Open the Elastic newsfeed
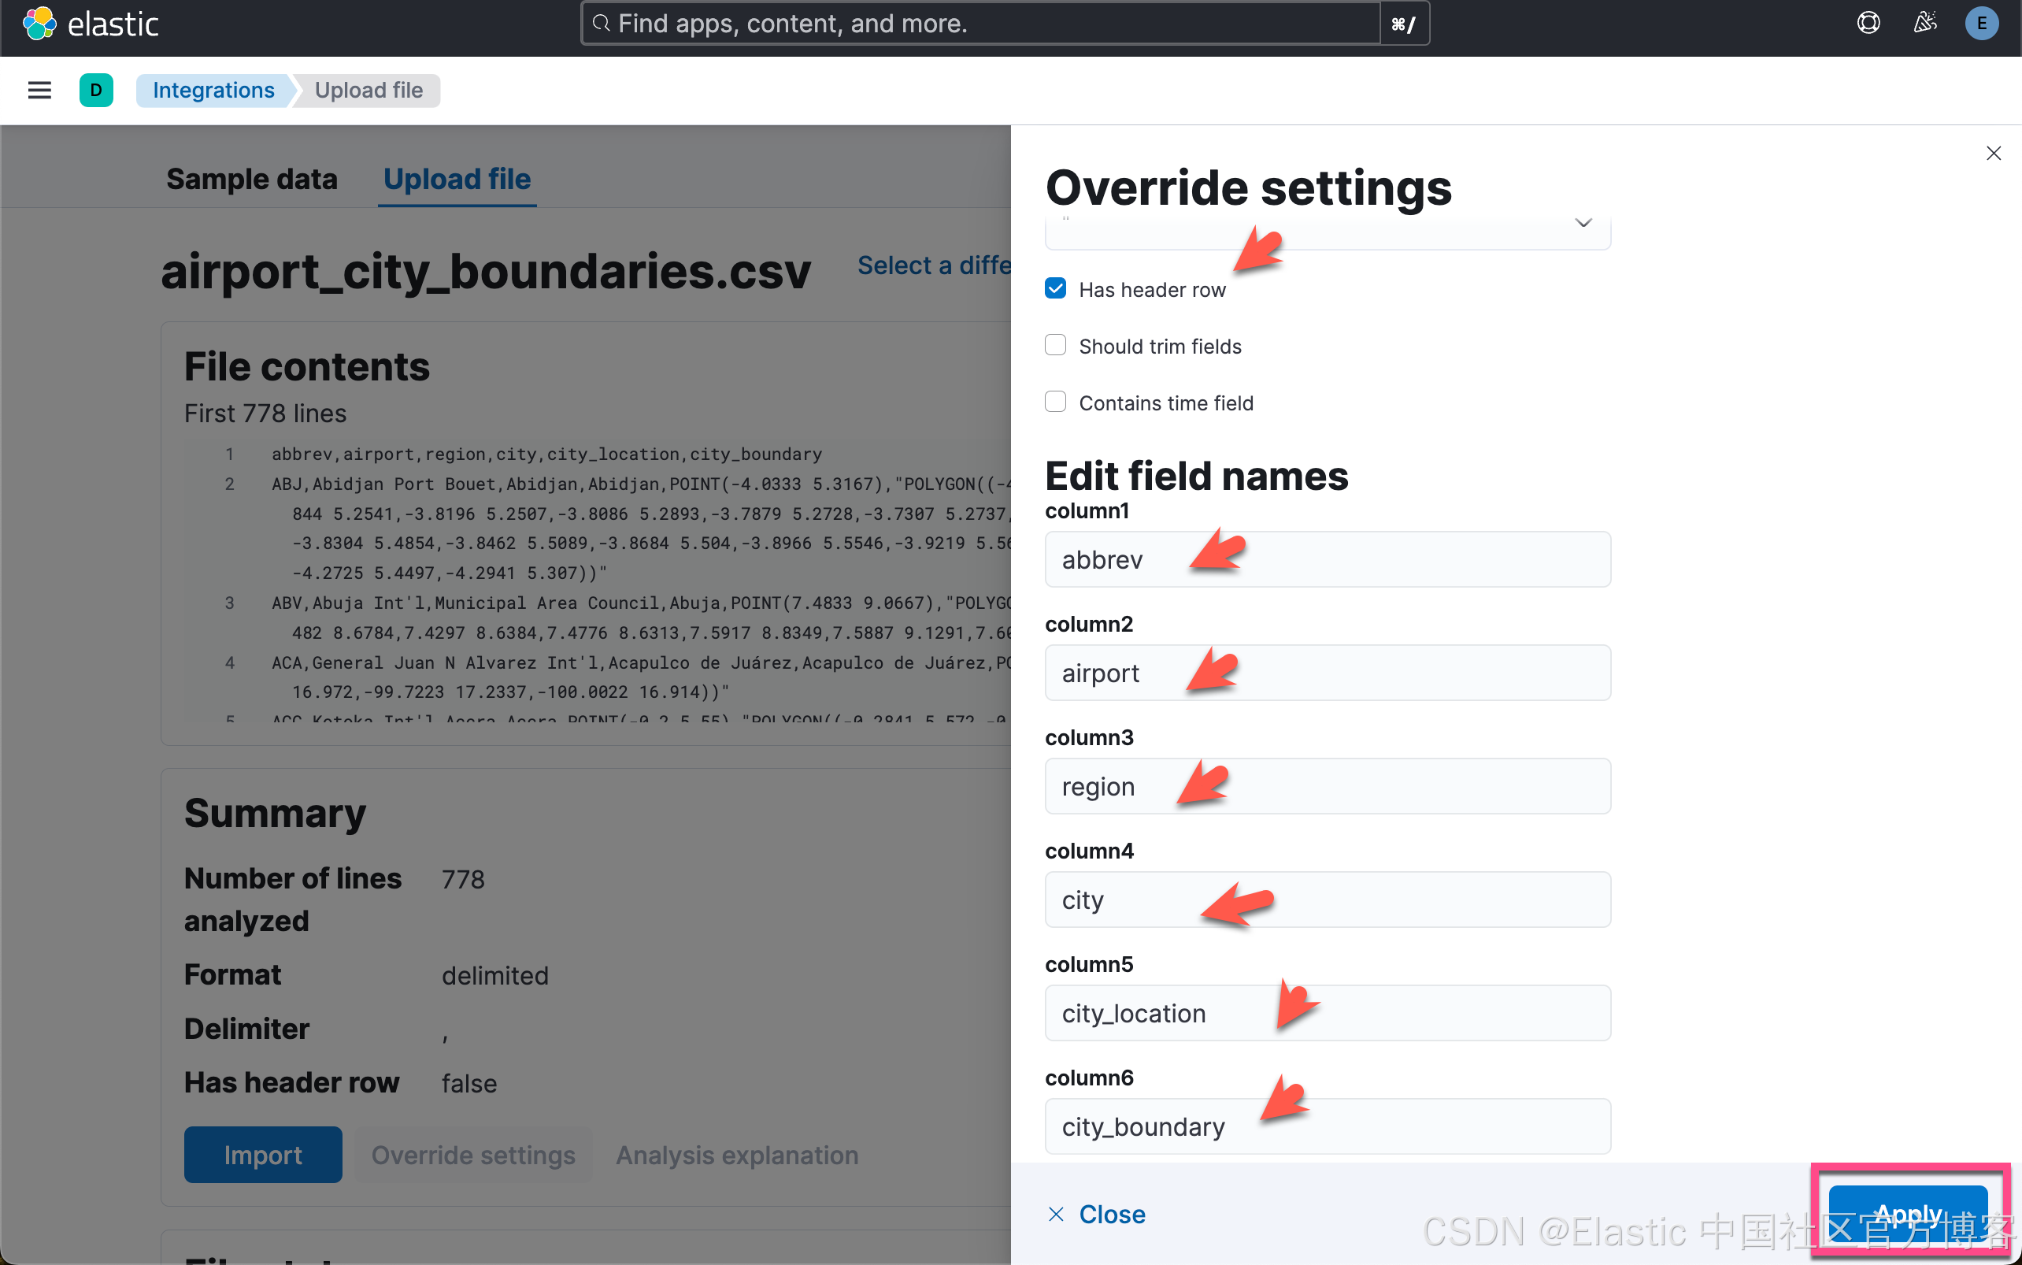 coord(1925,23)
